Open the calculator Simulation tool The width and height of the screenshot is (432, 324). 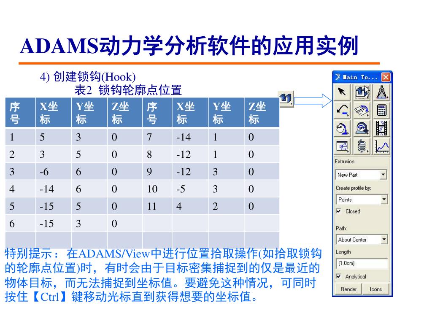(x=381, y=110)
